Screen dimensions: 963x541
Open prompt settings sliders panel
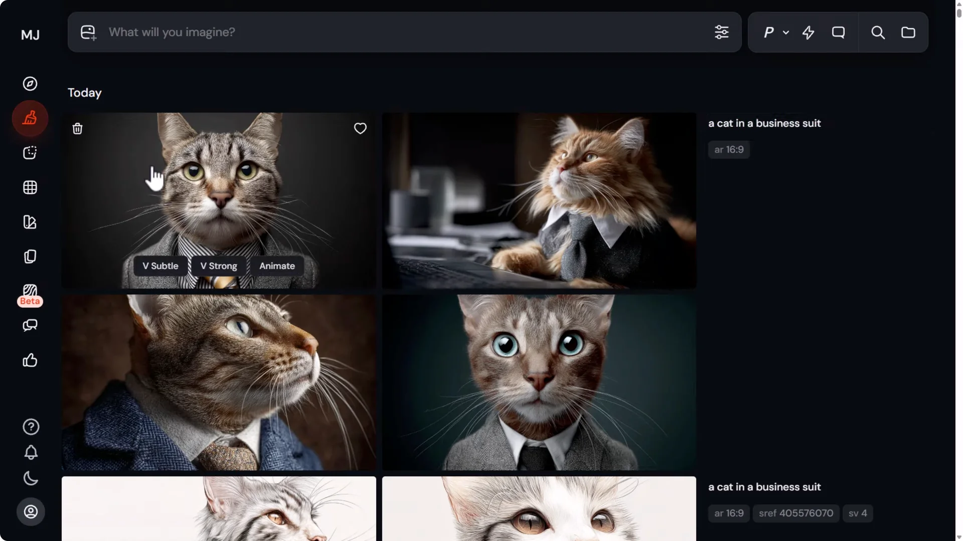pos(721,33)
